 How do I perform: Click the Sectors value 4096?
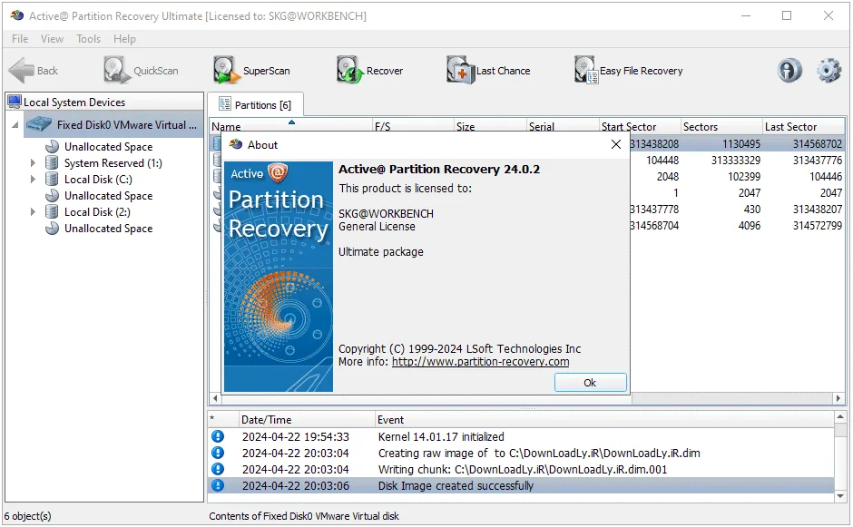(749, 225)
